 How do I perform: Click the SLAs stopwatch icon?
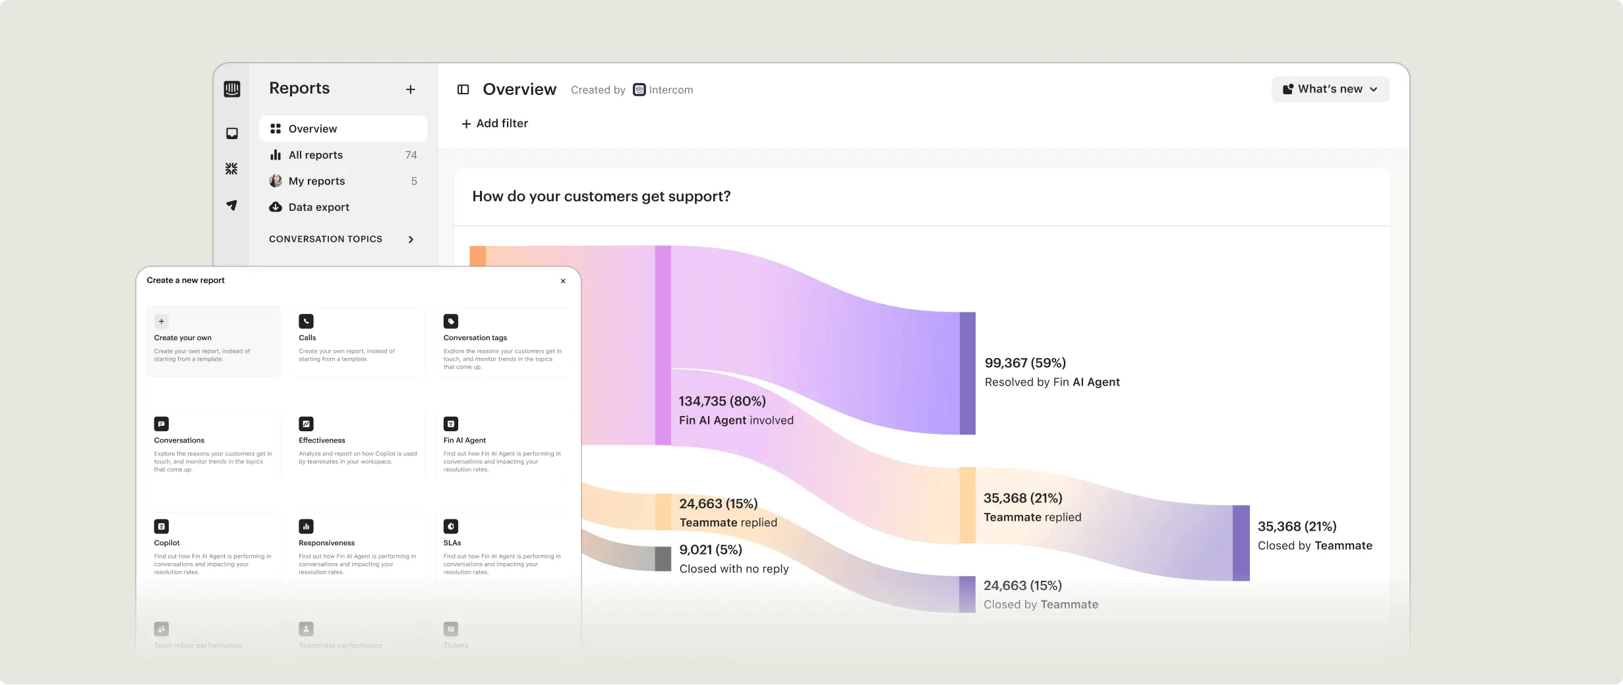coord(450,525)
